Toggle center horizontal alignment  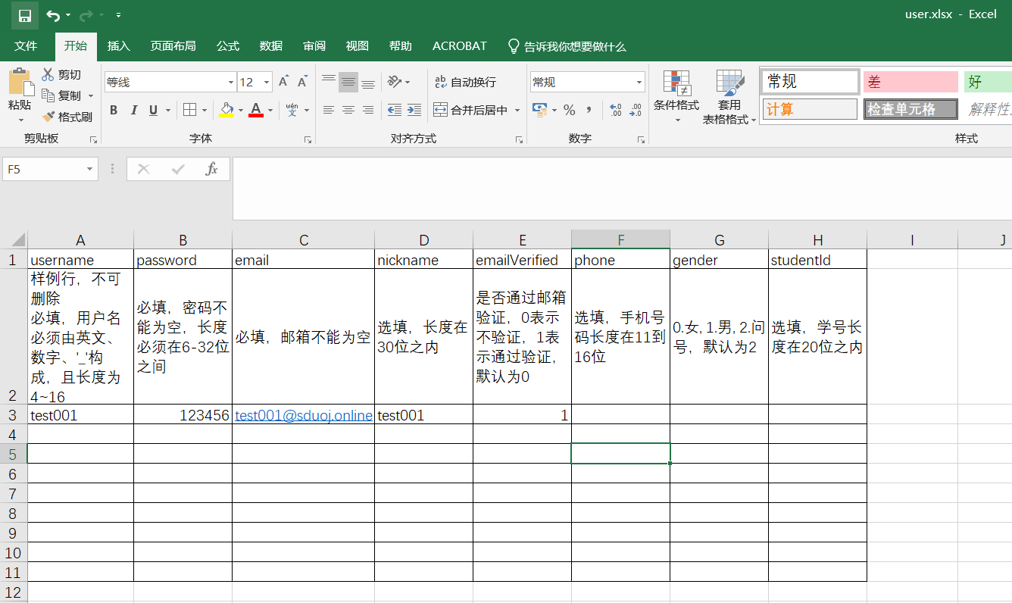[x=348, y=110]
